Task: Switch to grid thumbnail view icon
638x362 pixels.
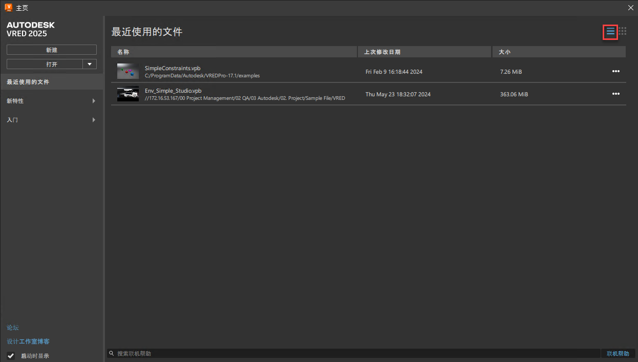Action: coord(622,32)
